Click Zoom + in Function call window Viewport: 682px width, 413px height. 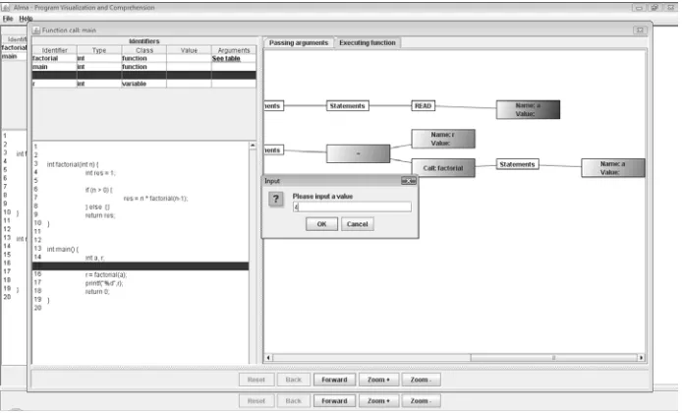point(378,380)
